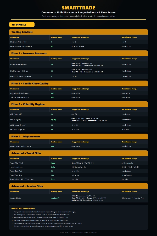
Task: Click the '3 to 12' suggested test range
Action: (74, 77)
